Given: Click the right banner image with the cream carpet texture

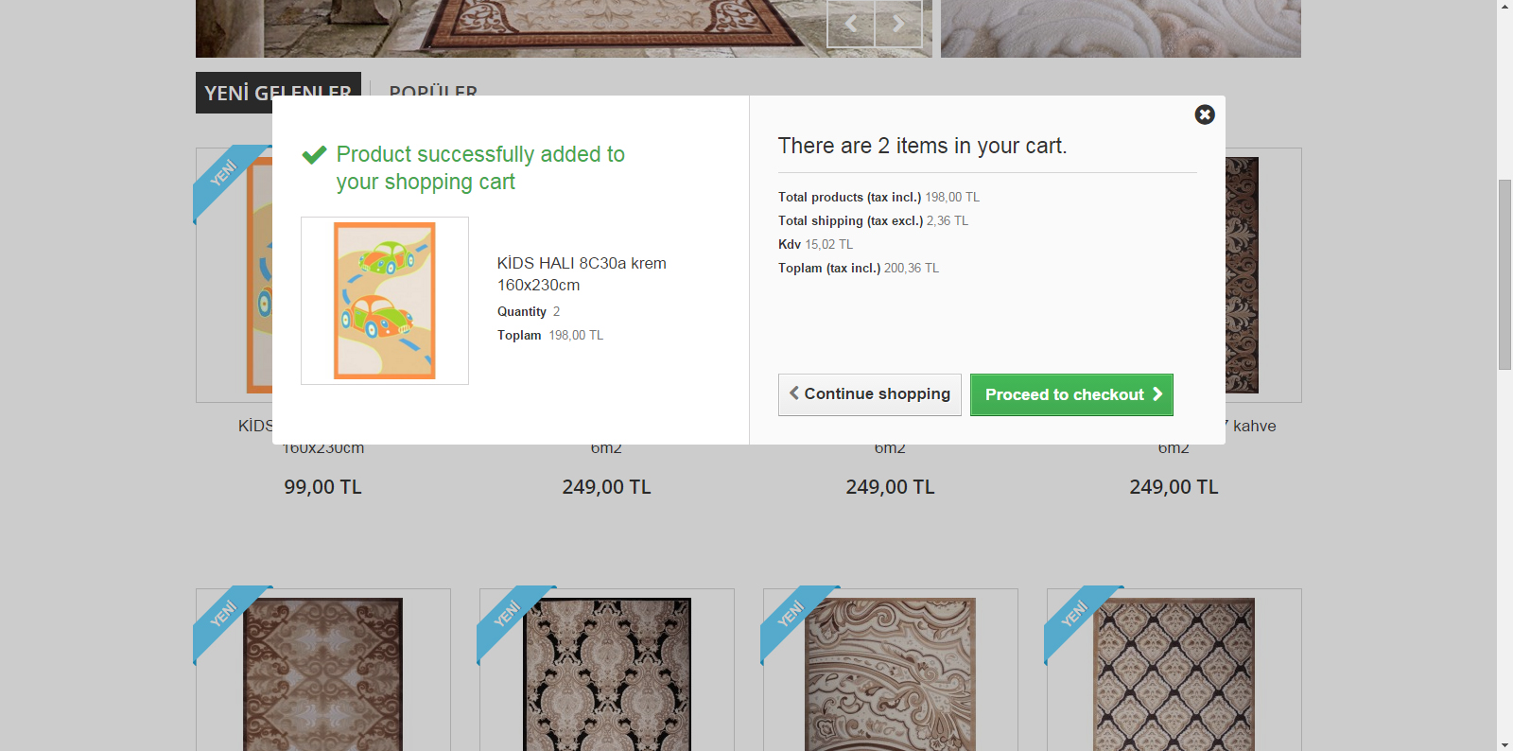Looking at the screenshot, I should [x=1121, y=28].
